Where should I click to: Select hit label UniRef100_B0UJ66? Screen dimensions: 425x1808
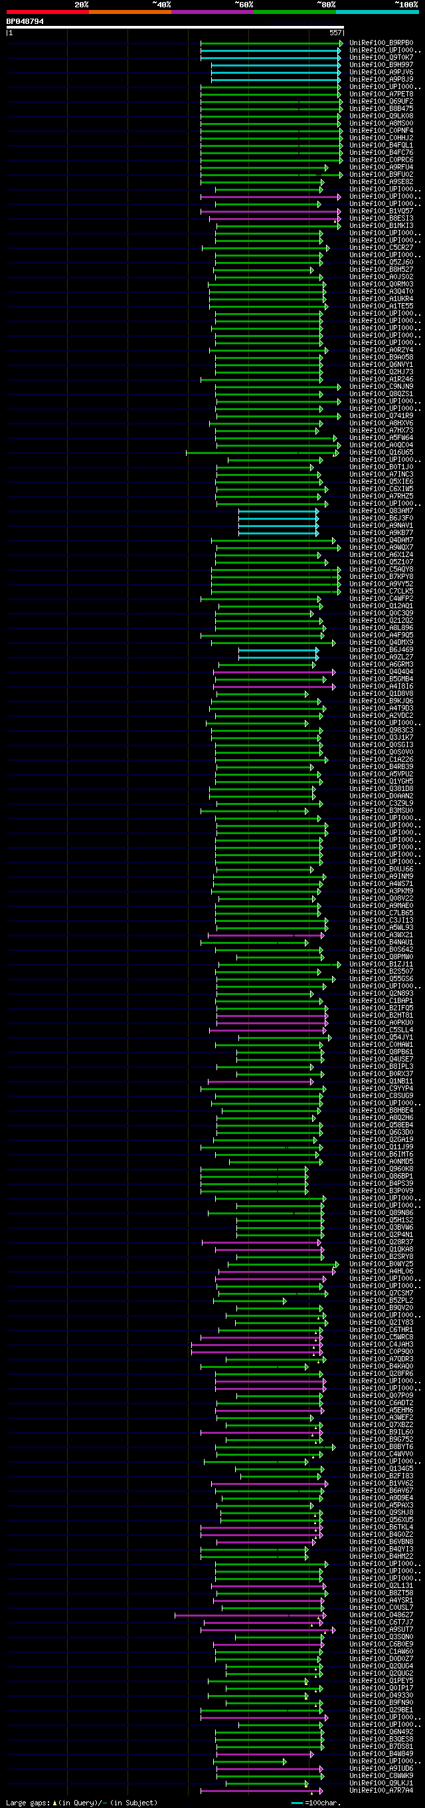pyautogui.click(x=382, y=869)
